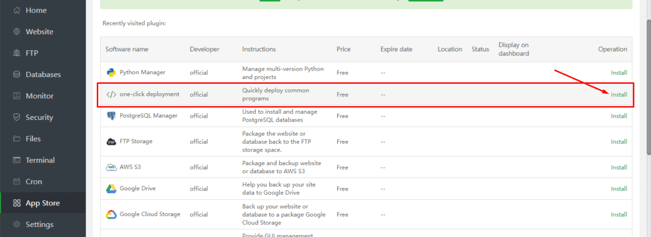This screenshot has width=651, height=237.
Task: Click the 'Instructions' column header
Action: (x=259, y=49)
